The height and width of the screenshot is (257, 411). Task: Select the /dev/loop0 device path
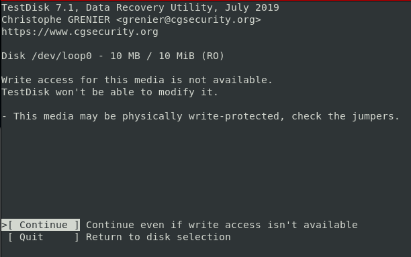click(62, 56)
